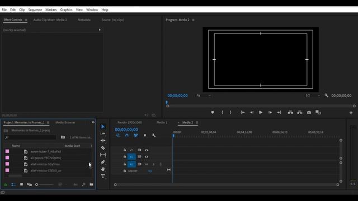Click the Mark Out button

(x=230, y=112)
